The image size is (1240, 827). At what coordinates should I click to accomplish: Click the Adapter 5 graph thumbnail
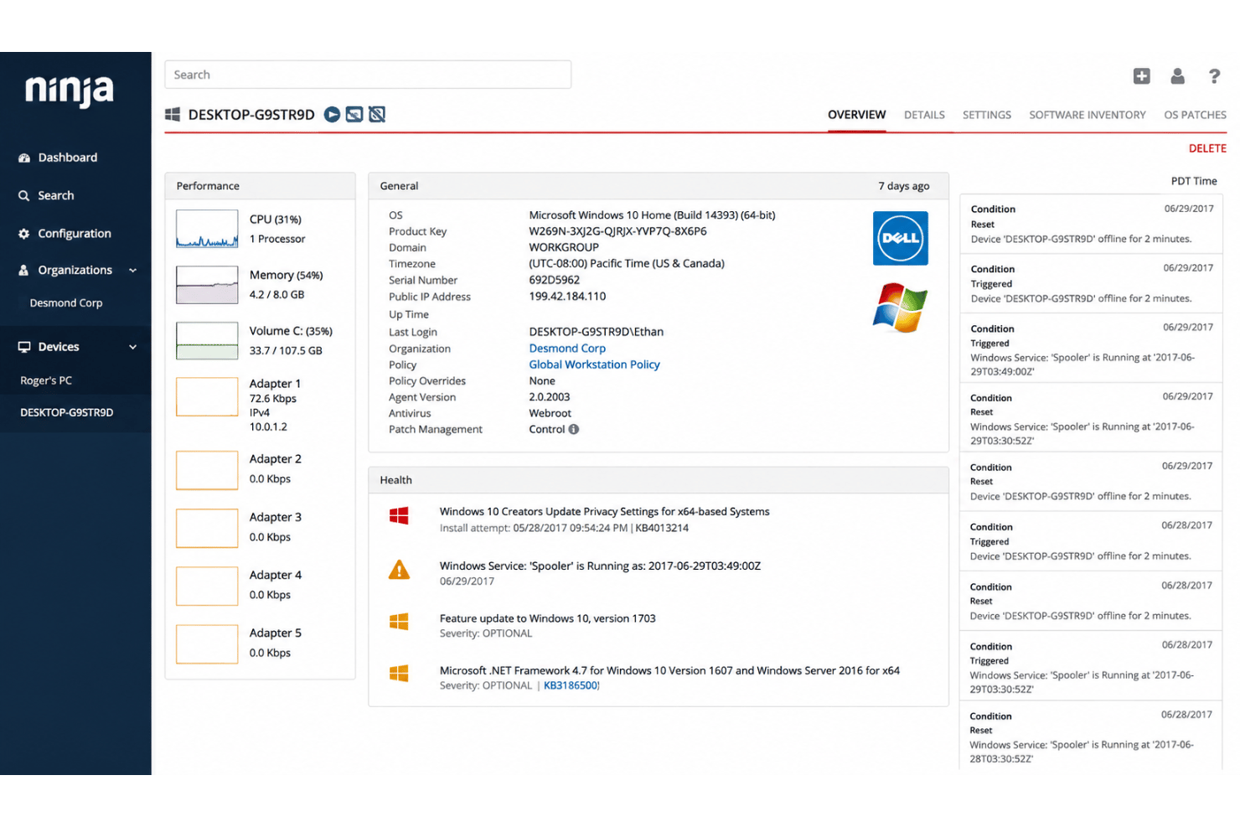tap(207, 644)
